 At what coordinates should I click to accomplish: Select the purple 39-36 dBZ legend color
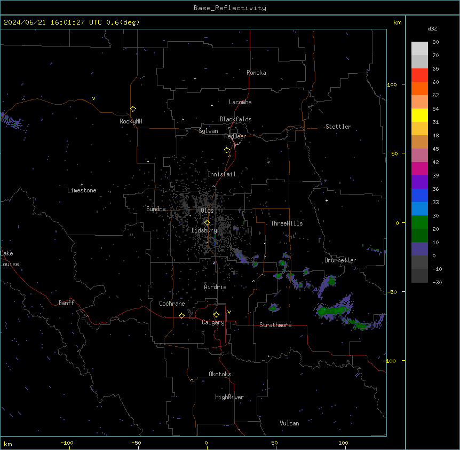point(419,182)
